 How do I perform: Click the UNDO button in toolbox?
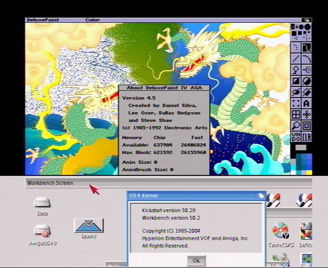pyautogui.click(x=296, y=137)
